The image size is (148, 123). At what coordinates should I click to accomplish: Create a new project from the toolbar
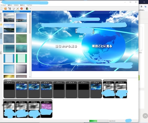click(x=1, y=8)
